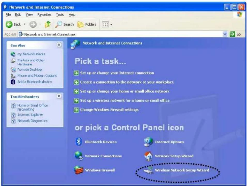This screenshot has width=247, height=186.
Task: Open the Bluetooth Devices text link
Action: pyautogui.click(x=101, y=142)
